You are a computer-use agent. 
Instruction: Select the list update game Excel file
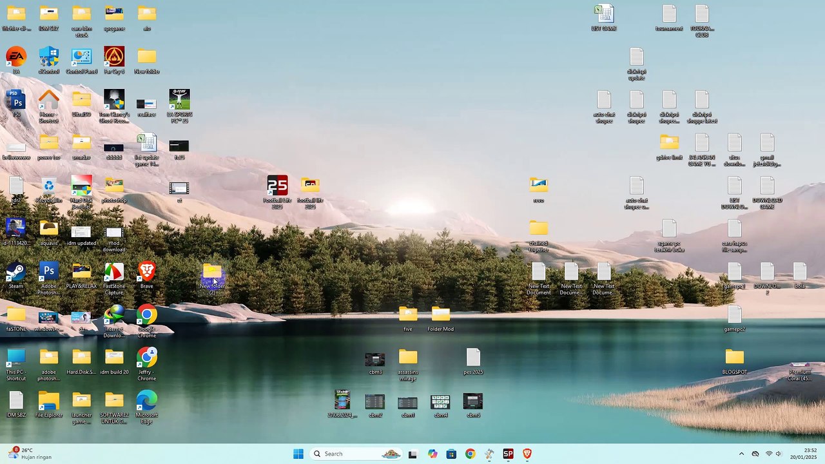(147, 143)
